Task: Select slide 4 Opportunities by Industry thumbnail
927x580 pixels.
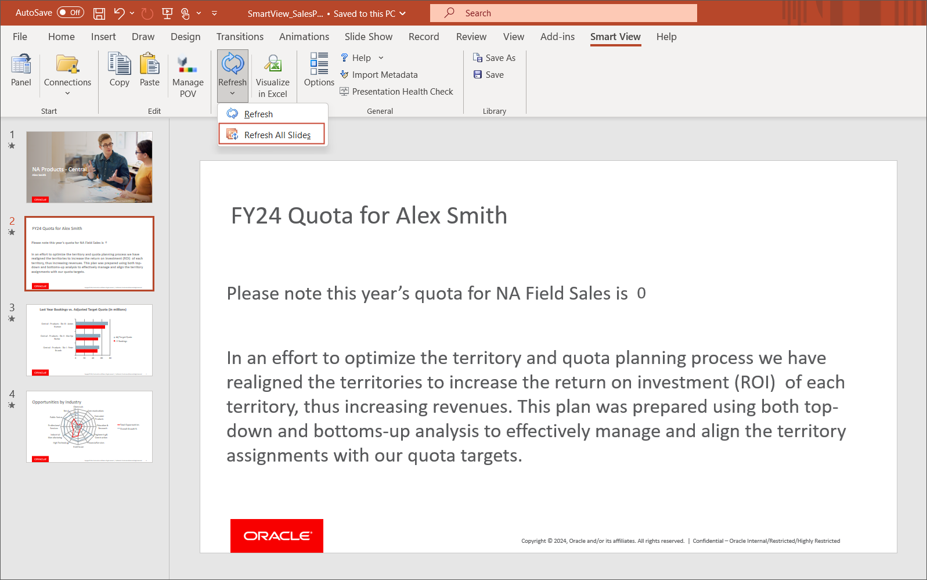Action: pyautogui.click(x=89, y=427)
